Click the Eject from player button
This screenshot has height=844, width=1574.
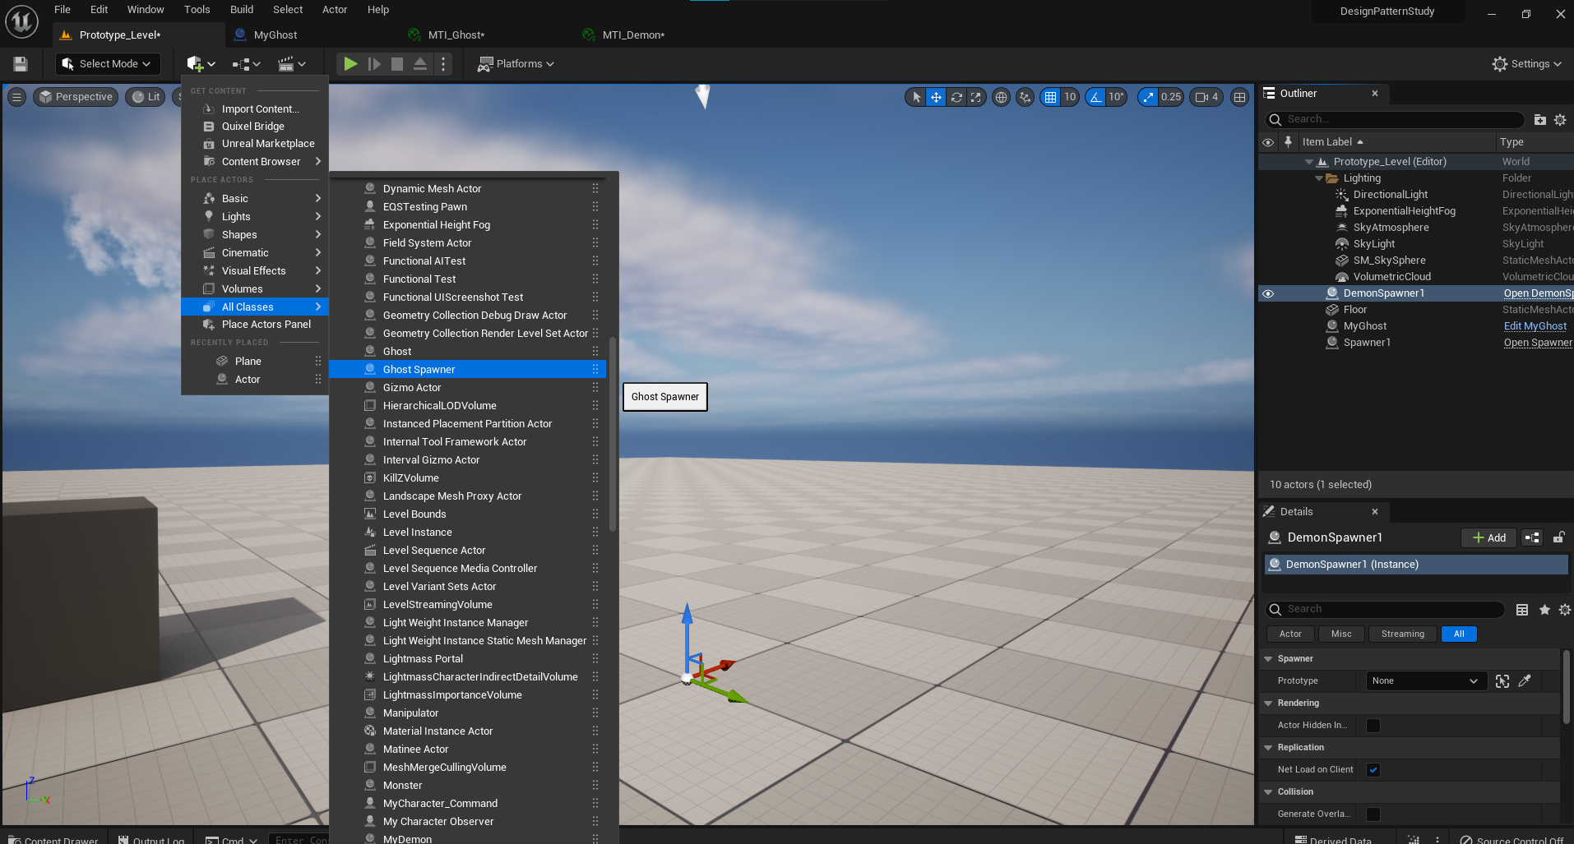point(420,64)
